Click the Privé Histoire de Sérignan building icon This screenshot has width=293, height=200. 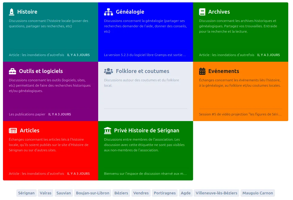(x=108, y=131)
